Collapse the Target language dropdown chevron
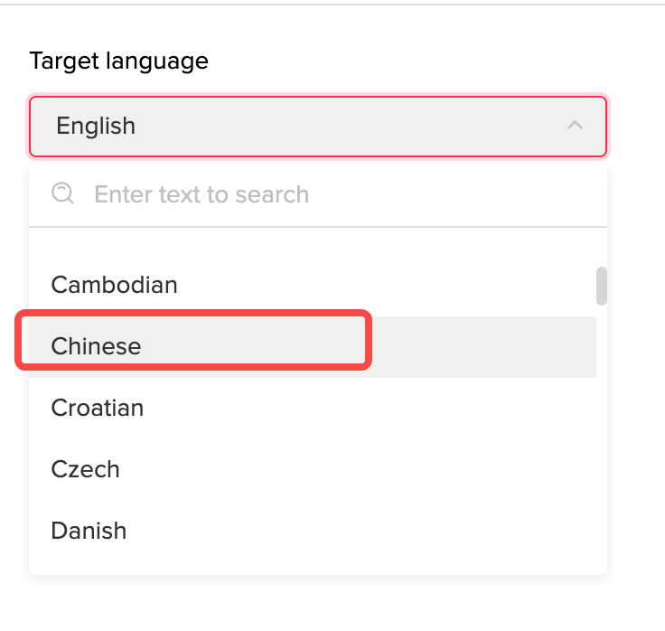This screenshot has width=665, height=631. click(575, 126)
